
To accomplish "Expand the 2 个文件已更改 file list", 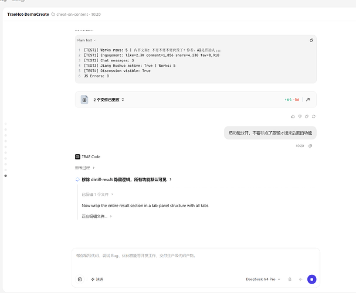I will click(x=123, y=100).
